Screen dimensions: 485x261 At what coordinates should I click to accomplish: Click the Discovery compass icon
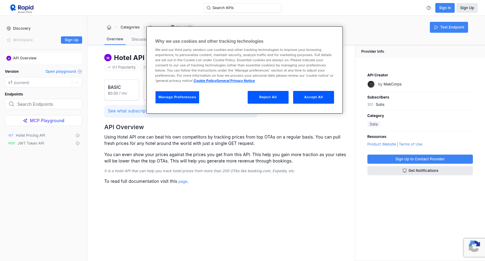pyautogui.click(x=9, y=28)
